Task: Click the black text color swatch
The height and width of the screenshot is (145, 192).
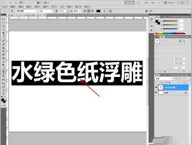Action: coord(98,11)
